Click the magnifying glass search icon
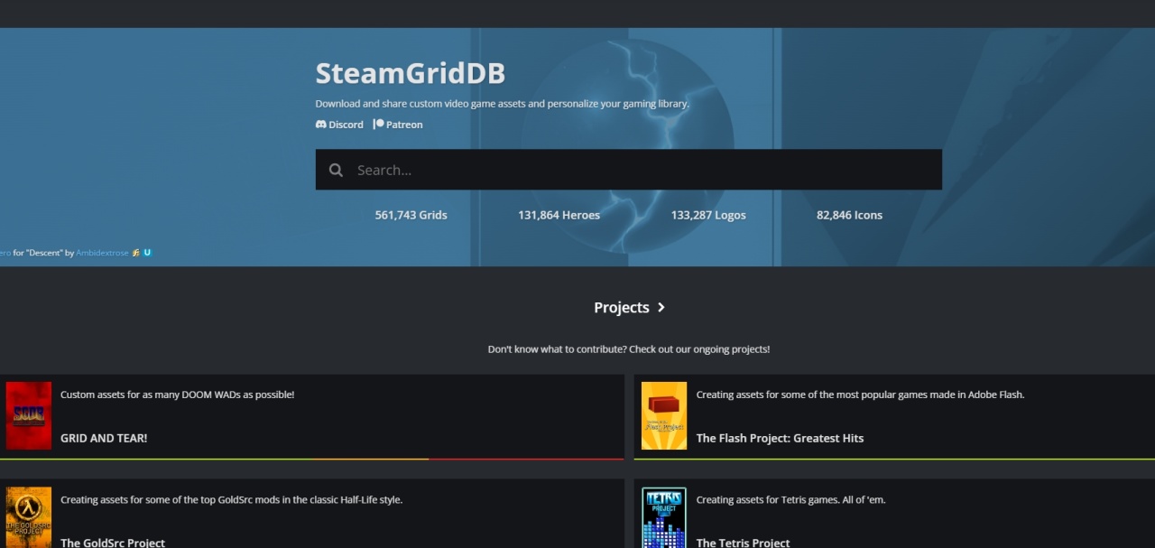 pyautogui.click(x=336, y=170)
